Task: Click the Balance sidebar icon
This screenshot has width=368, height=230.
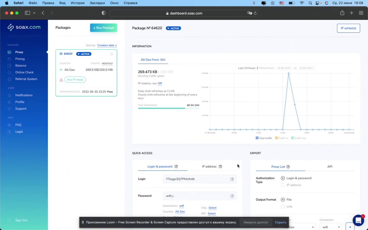Action: [x=9, y=66]
